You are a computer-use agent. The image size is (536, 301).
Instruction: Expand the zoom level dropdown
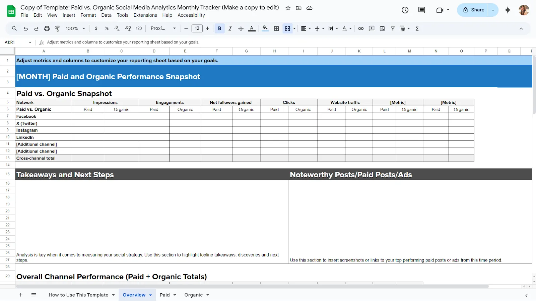point(76,28)
